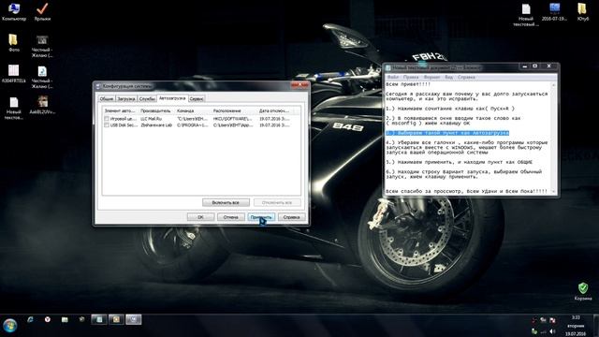Click the clock showing 3:33 in tray

(576, 317)
